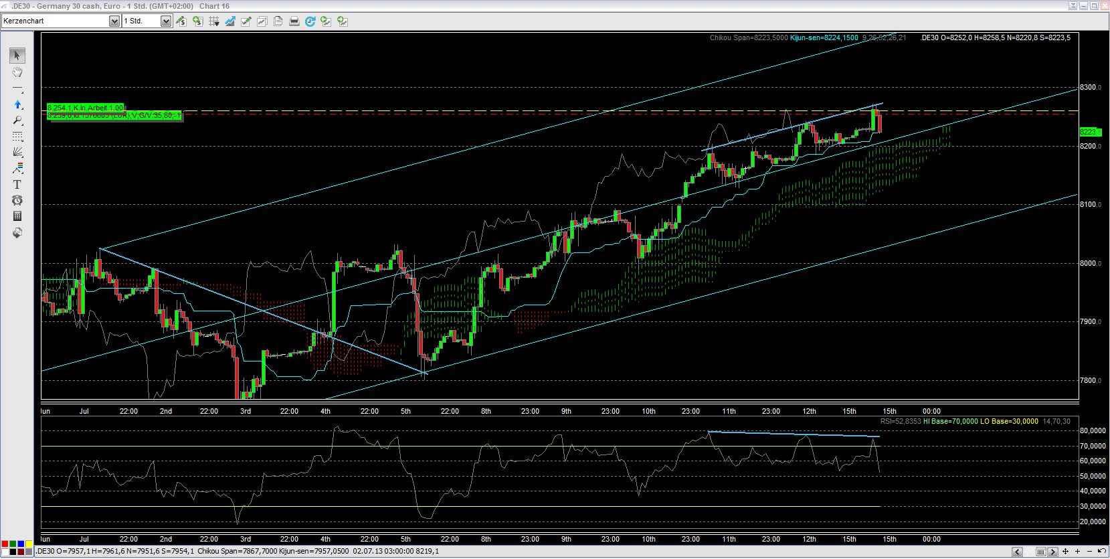
Task: Click the printer icon in toolbar
Action: coord(294,21)
